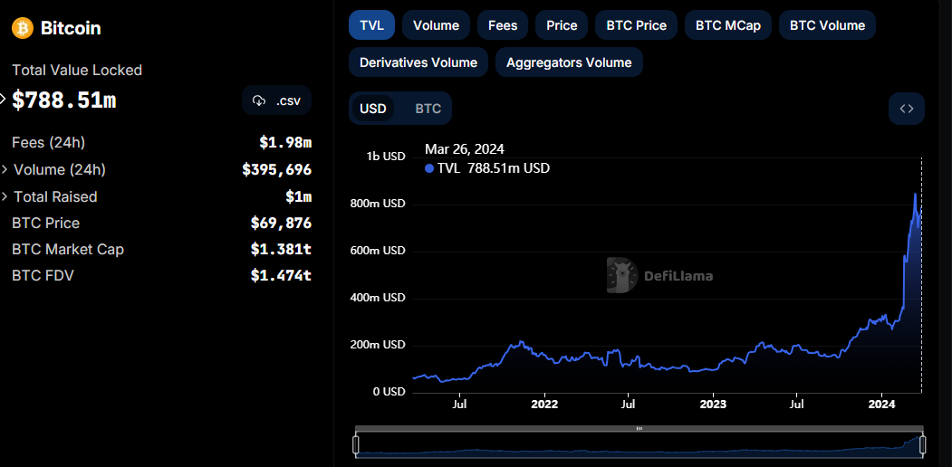952x467 pixels.
Task: Enable the BTC Volume metric
Action: (x=827, y=24)
